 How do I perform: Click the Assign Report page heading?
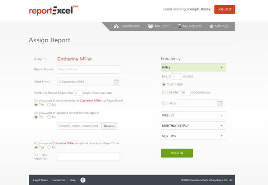50,40
